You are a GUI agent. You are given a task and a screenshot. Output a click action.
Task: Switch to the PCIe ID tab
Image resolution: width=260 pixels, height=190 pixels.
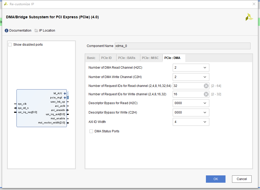[106, 58]
